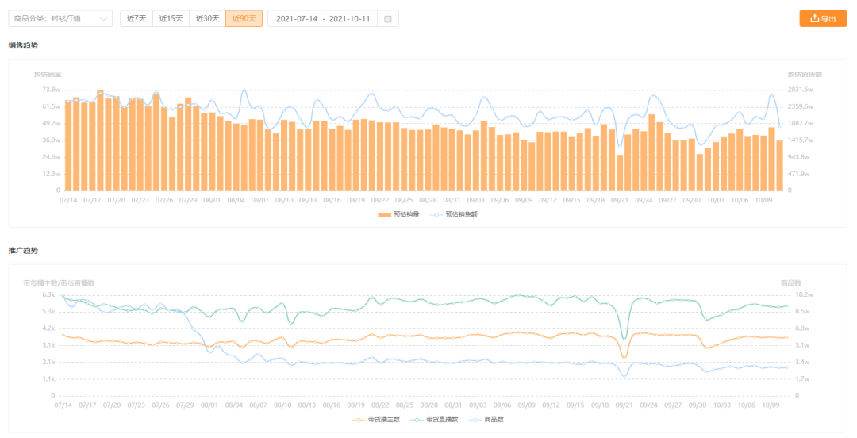This screenshot has width=857, height=438.
Task: Click the 10/09 label on promotion chart axis
Action: (x=771, y=405)
